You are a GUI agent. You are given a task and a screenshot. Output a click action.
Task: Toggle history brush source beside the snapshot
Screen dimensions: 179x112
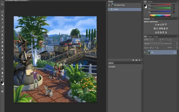tap(109, 5)
